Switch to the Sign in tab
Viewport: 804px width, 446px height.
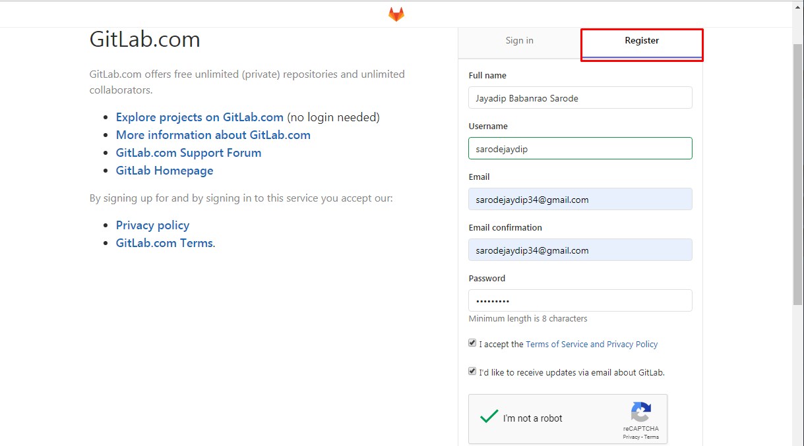click(519, 41)
